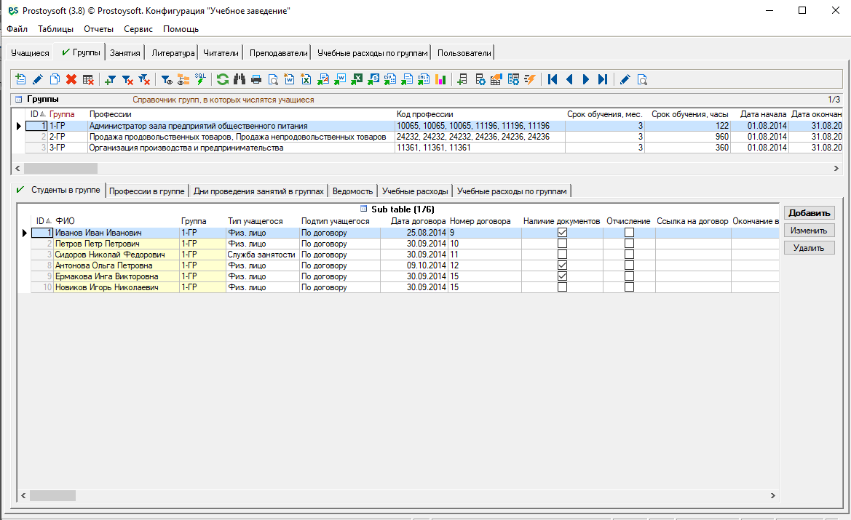Click the red X delete record icon
Screen dimensions: 851x520
[71, 80]
